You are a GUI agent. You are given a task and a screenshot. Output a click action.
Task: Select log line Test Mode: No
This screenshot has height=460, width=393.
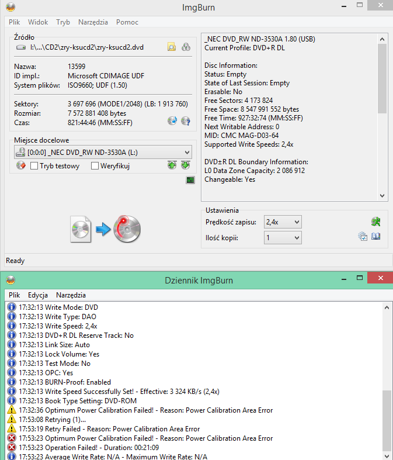pos(54,363)
